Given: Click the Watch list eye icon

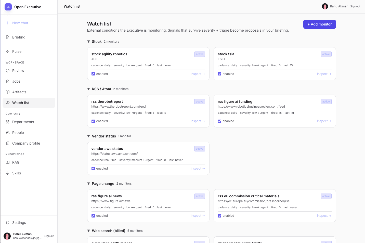Looking at the screenshot, I should pyautogui.click(x=8, y=103).
